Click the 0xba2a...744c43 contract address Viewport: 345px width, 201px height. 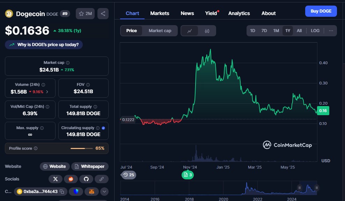(x=41, y=192)
